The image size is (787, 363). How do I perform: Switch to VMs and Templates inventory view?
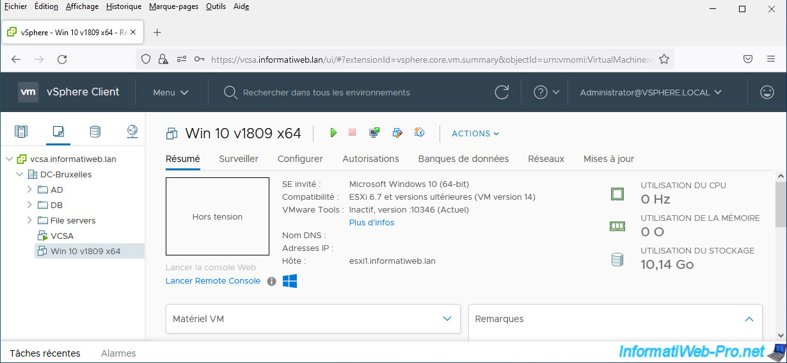(58, 132)
